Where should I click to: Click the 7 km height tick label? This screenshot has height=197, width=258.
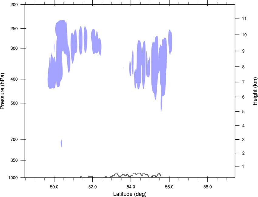(243, 82)
